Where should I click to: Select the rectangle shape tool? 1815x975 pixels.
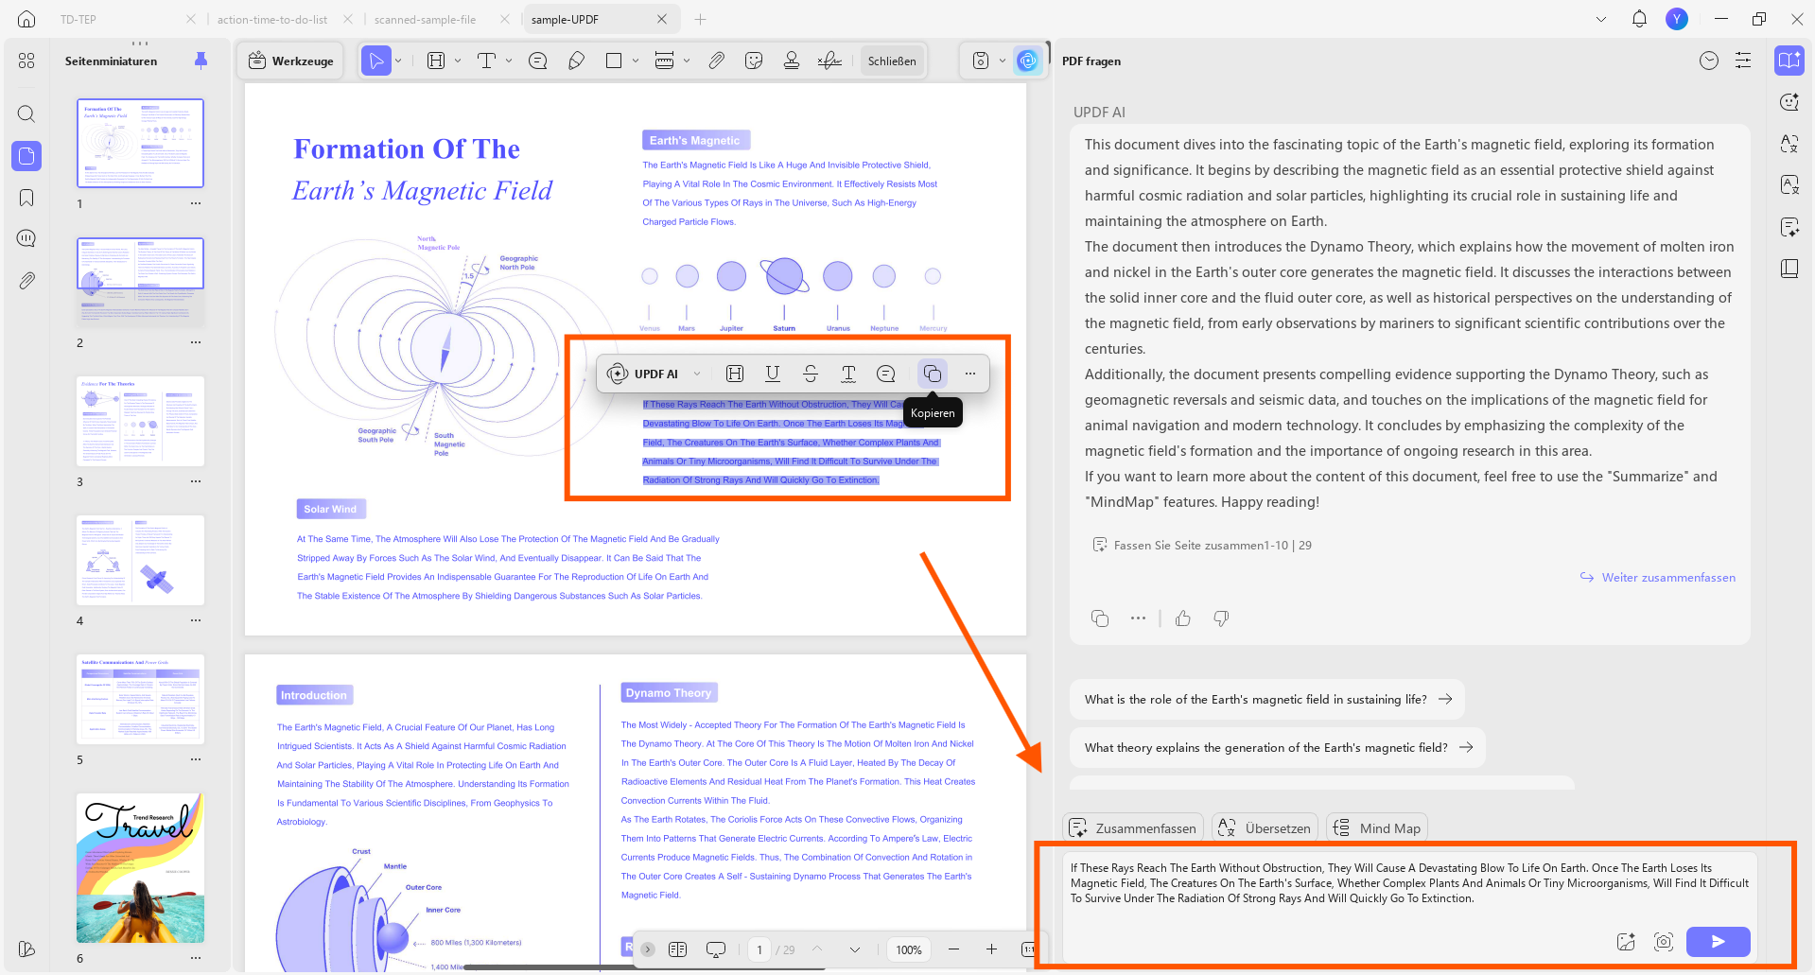coord(614,61)
